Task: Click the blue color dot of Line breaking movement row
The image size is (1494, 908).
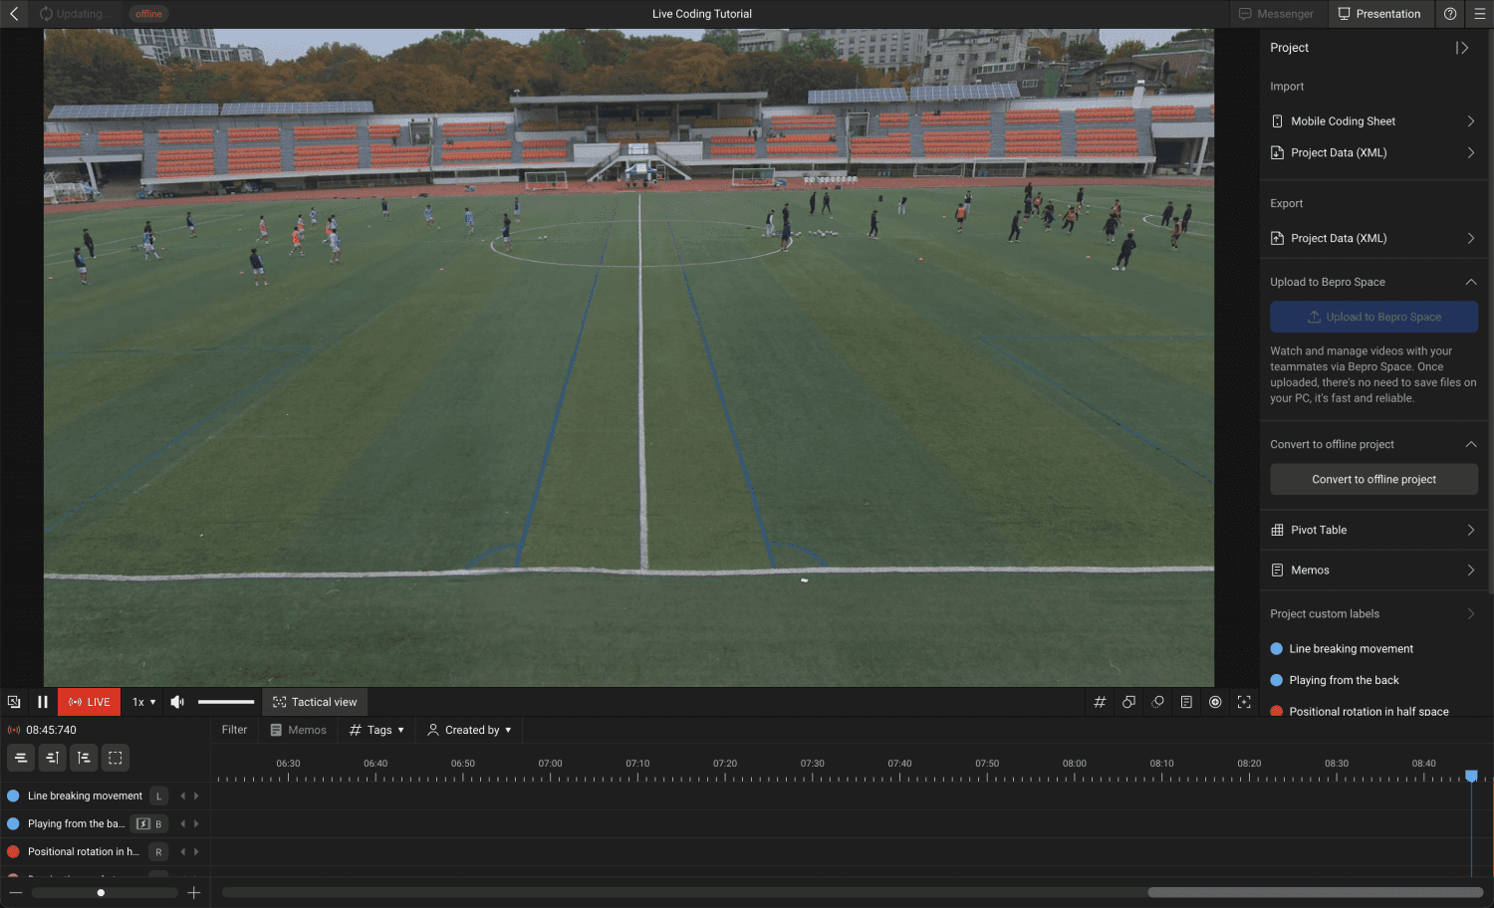Action: tap(13, 796)
